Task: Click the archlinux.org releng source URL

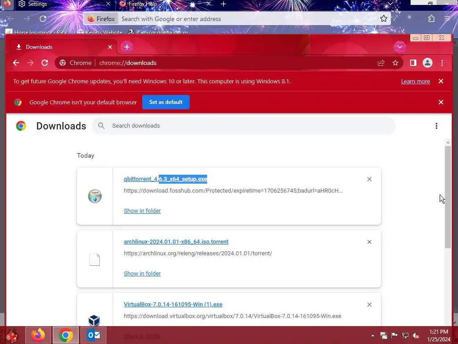Action: 198,254
